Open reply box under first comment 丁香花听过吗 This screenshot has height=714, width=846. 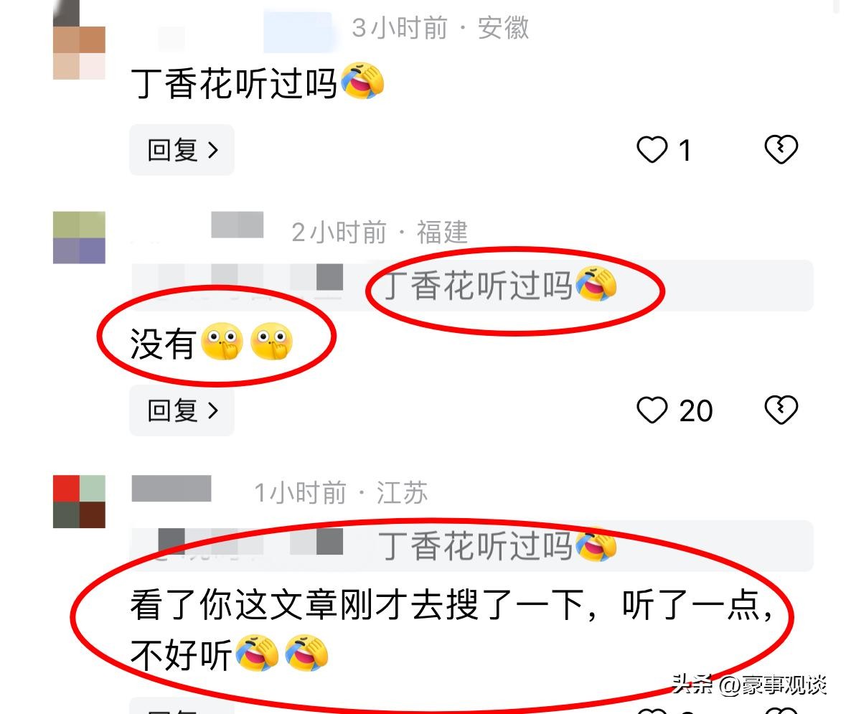(182, 150)
